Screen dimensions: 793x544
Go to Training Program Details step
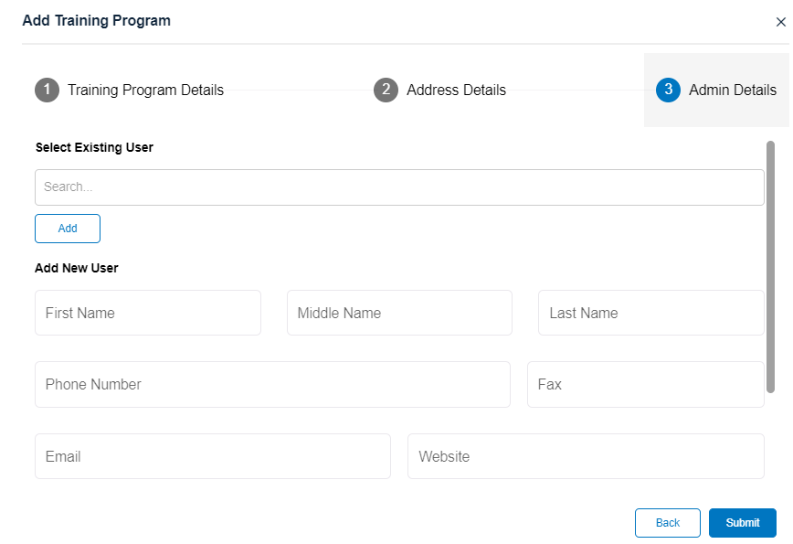145,90
